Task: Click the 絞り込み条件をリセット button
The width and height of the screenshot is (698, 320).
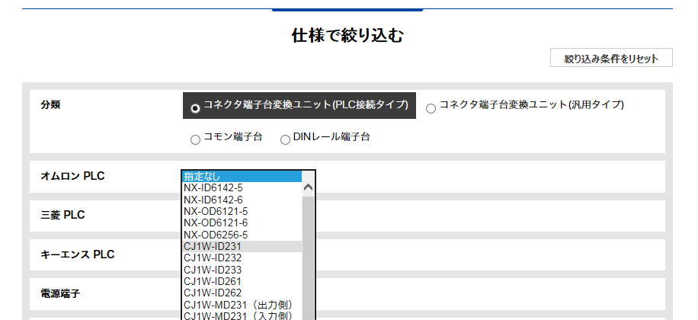Action: click(x=611, y=58)
